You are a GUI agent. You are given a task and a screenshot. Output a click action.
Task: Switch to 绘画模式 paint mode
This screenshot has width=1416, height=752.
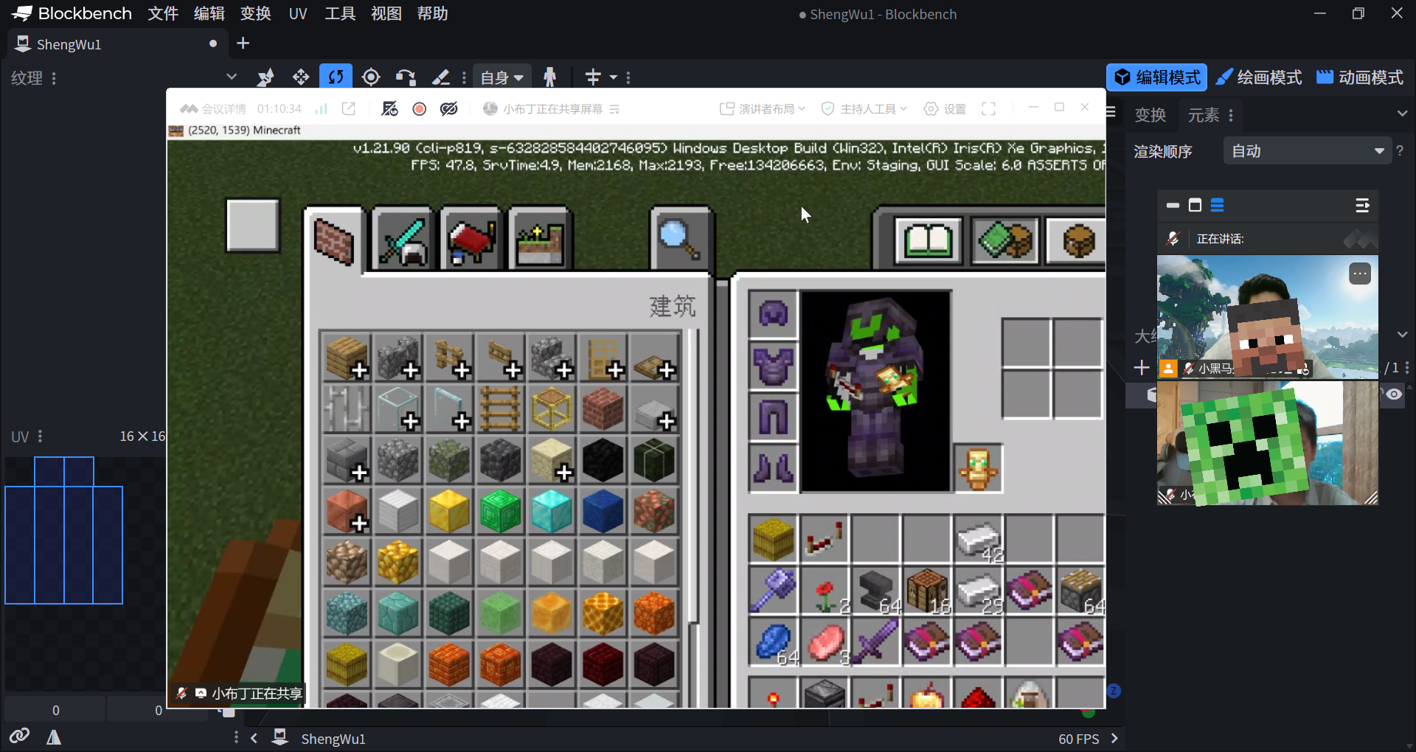coord(1259,77)
